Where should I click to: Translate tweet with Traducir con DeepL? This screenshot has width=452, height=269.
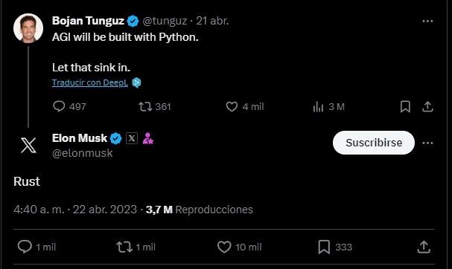point(90,82)
